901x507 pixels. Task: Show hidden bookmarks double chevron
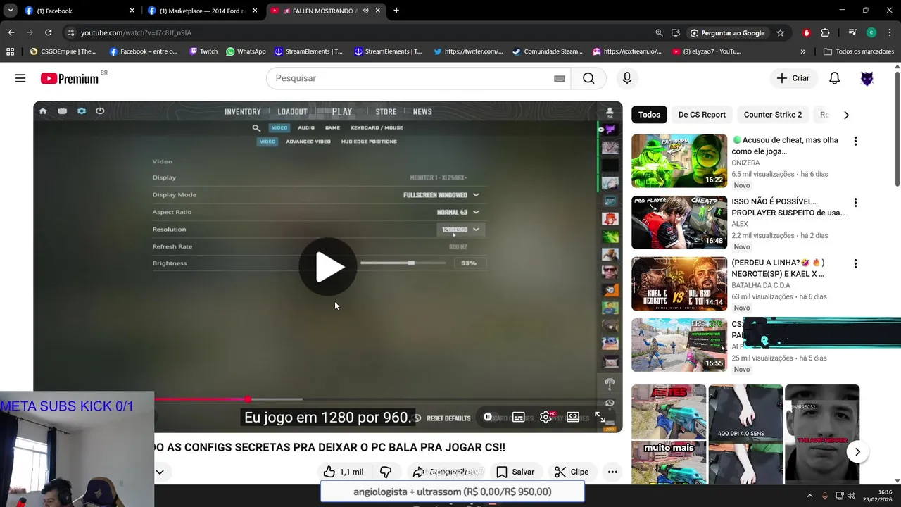point(803,51)
